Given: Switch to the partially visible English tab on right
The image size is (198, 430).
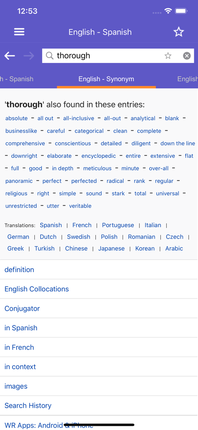Looking at the screenshot, I should point(188,79).
